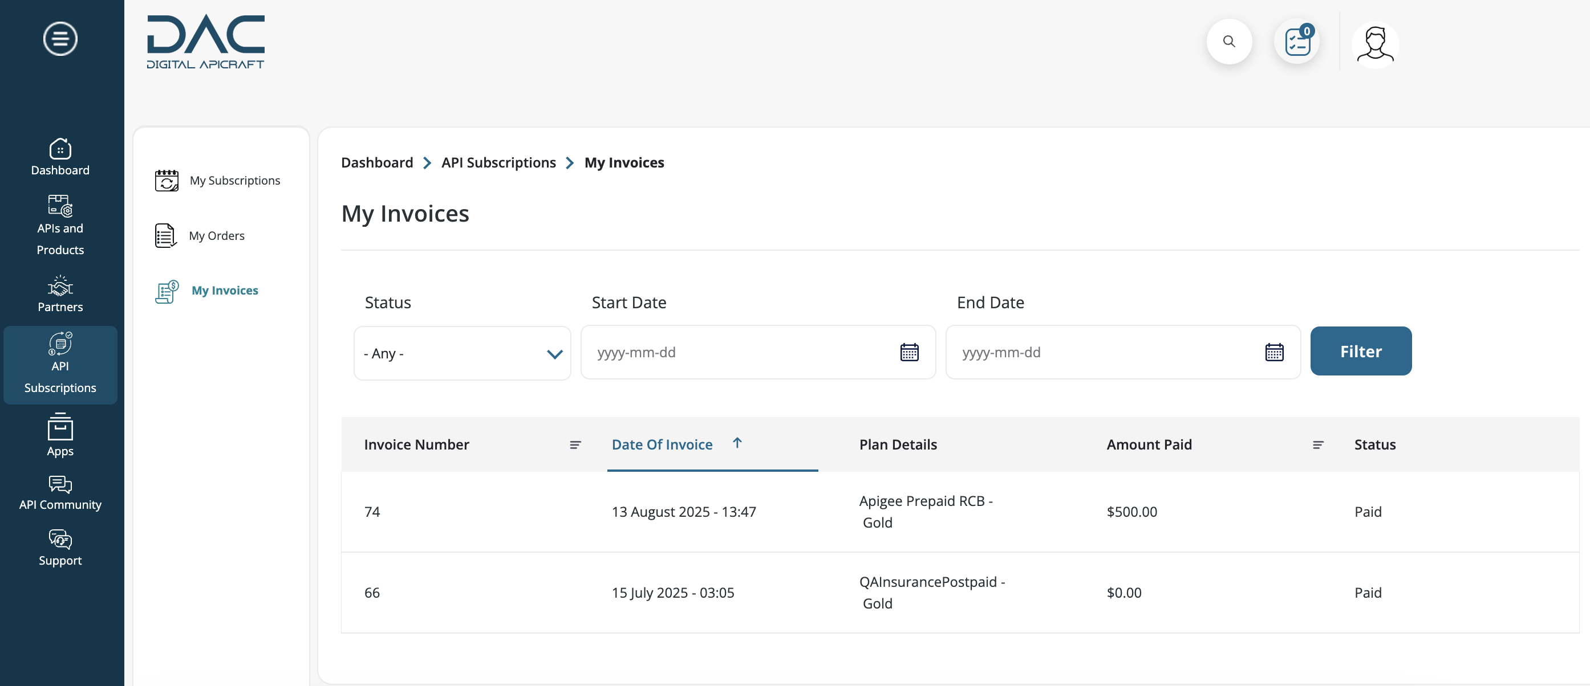Click date 15 July 2025 - 03:05
The height and width of the screenshot is (686, 1590).
673,592
